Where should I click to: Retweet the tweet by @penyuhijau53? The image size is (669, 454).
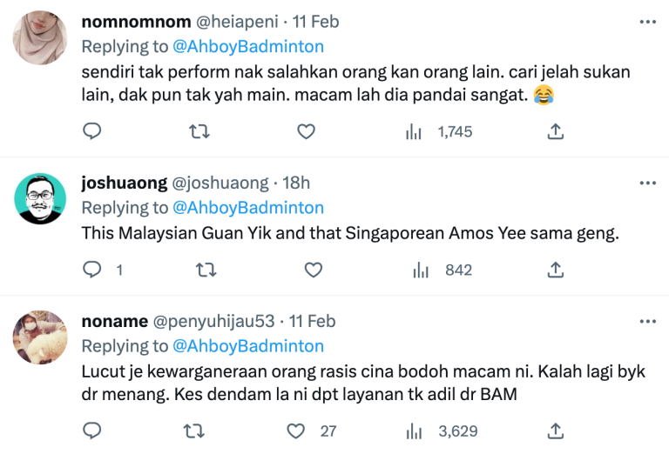tap(194, 431)
